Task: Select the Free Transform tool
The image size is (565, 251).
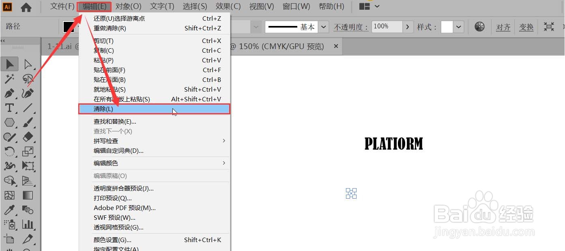Action: (28, 166)
